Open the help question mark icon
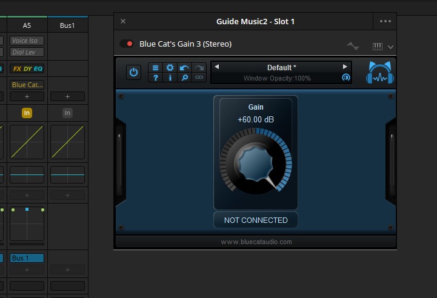This screenshot has height=298, width=437. click(155, 78)
